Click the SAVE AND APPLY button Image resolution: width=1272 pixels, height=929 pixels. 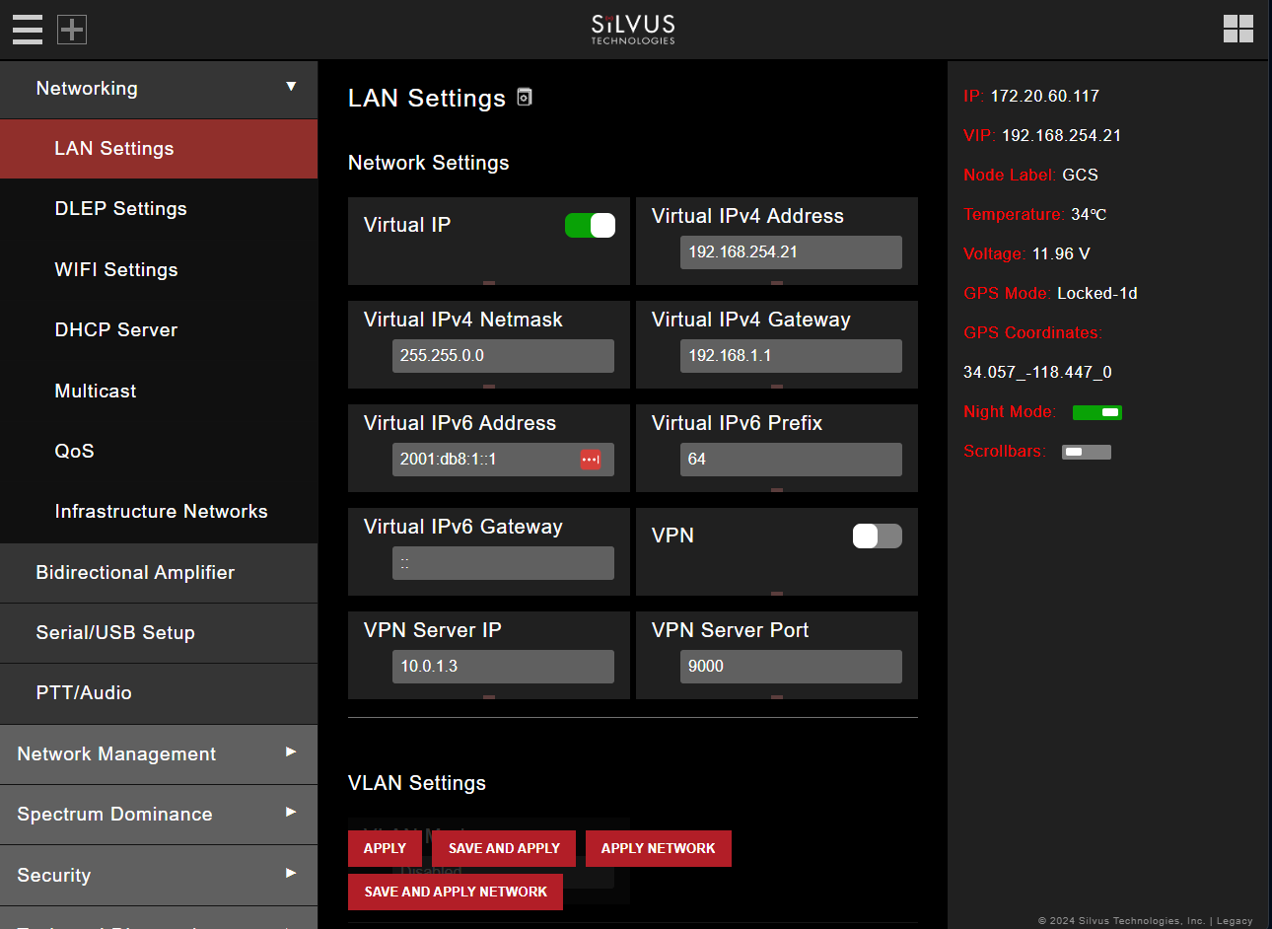click(504, 848)
